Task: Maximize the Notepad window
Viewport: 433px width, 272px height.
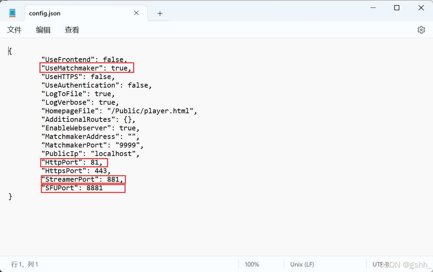Action: tap(397, 8)
